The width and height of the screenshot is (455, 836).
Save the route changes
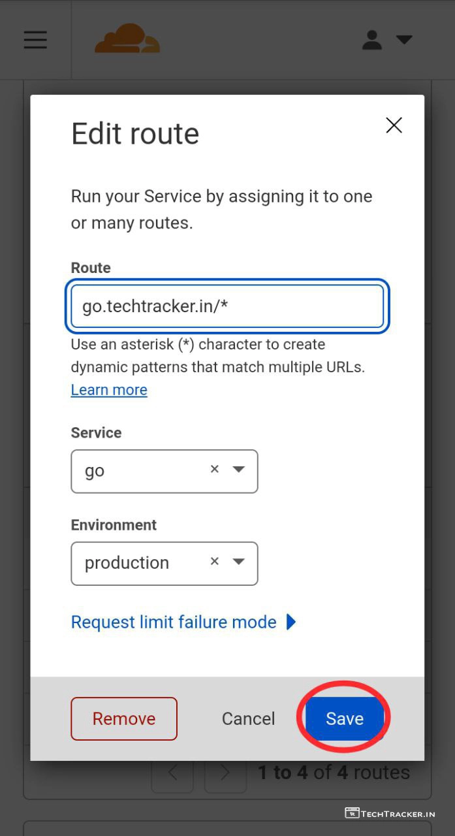click(x=344, y=719)
